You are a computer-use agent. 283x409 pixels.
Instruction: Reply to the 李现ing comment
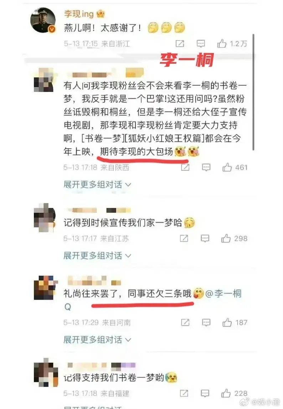point(201,43)
